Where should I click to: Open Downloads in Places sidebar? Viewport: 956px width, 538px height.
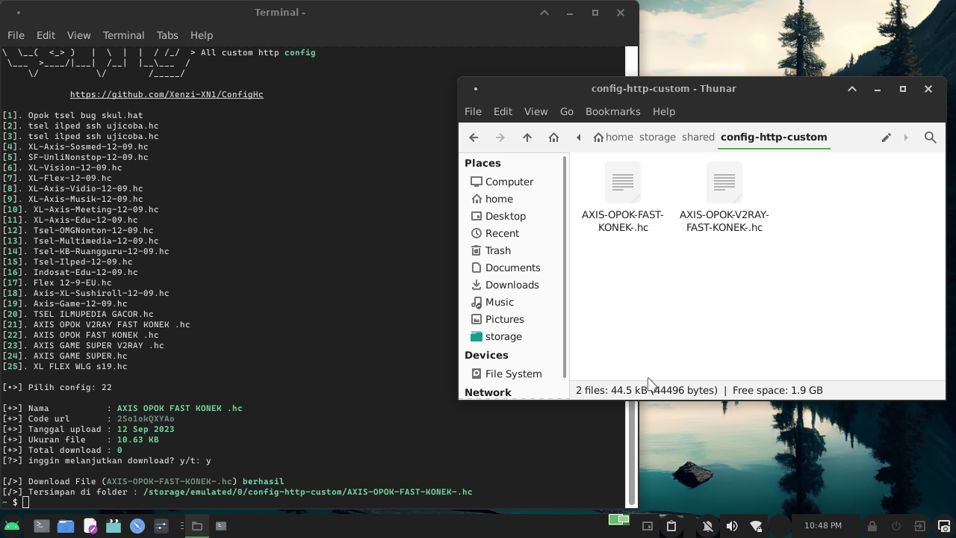click(512, 285)
